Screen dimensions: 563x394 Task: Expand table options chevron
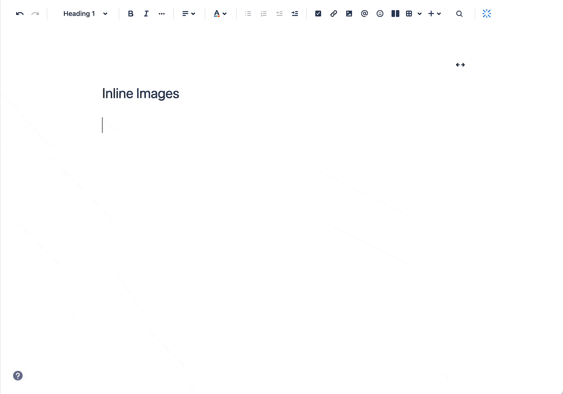(420, 14)
